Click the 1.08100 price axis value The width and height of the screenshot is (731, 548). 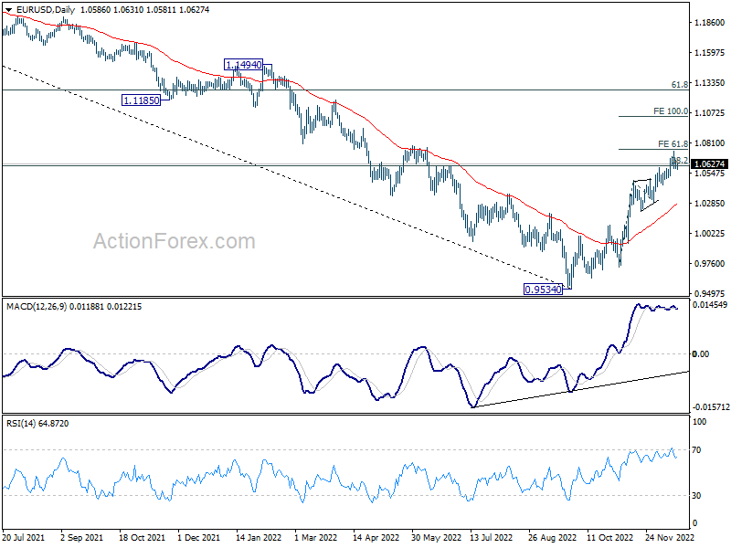point(710,143)
